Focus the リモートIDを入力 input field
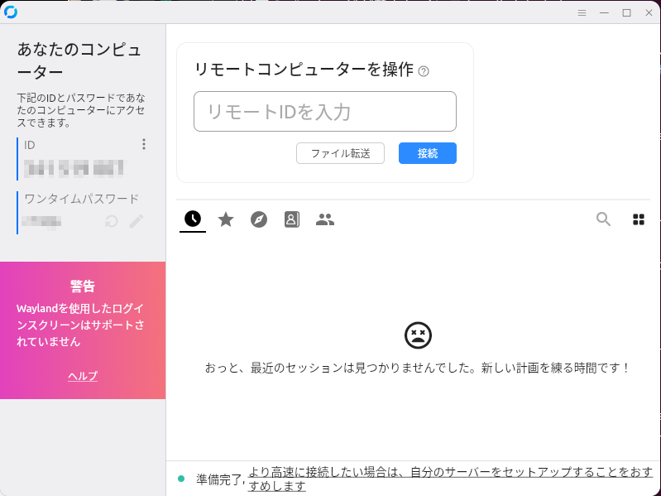This screenshot has height=496, width=661. (x=325, y=111)
